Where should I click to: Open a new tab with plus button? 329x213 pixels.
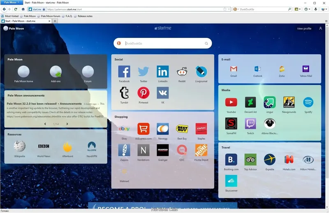55,21
